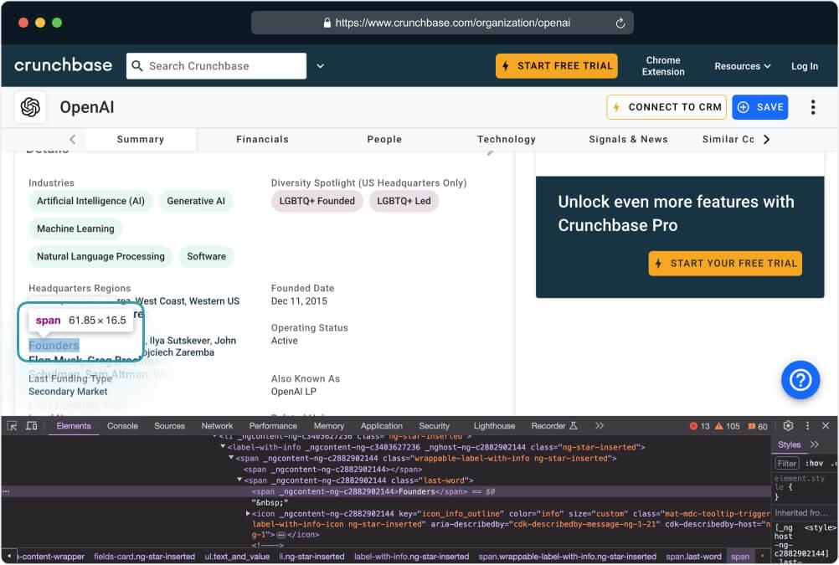Click the blue help question mark button
Screen dimensions: 839x565
(800, 380)
